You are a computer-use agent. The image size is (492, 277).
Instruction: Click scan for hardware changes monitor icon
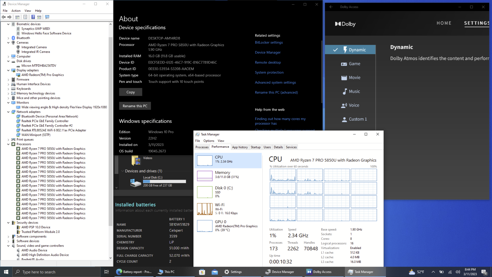[47, 17]
